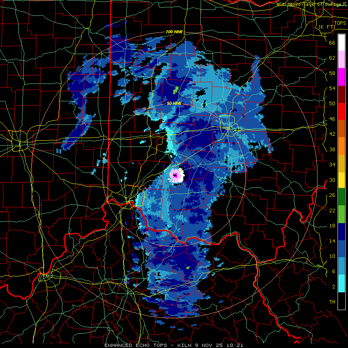Image resolution: width=348 pixels, height=348 pixels.
Task: Click the bright red legend swatch
Action: 341,111
